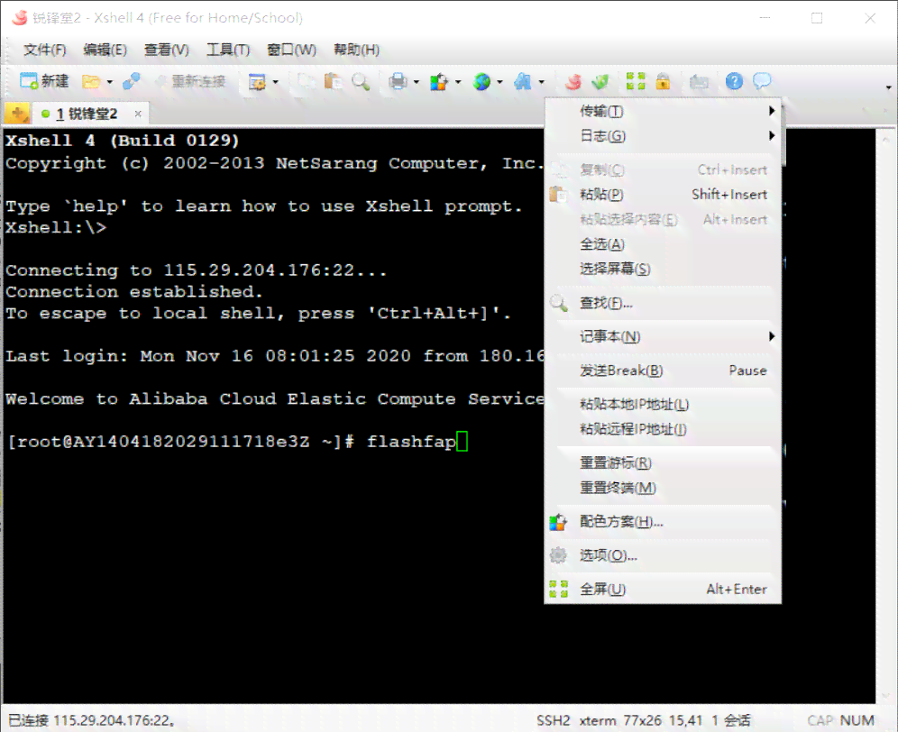This screenshot has width=898, height=732.
Task: Choose 粘贴远程IP地址(I) from the context menu
Action: click(663, 429)
